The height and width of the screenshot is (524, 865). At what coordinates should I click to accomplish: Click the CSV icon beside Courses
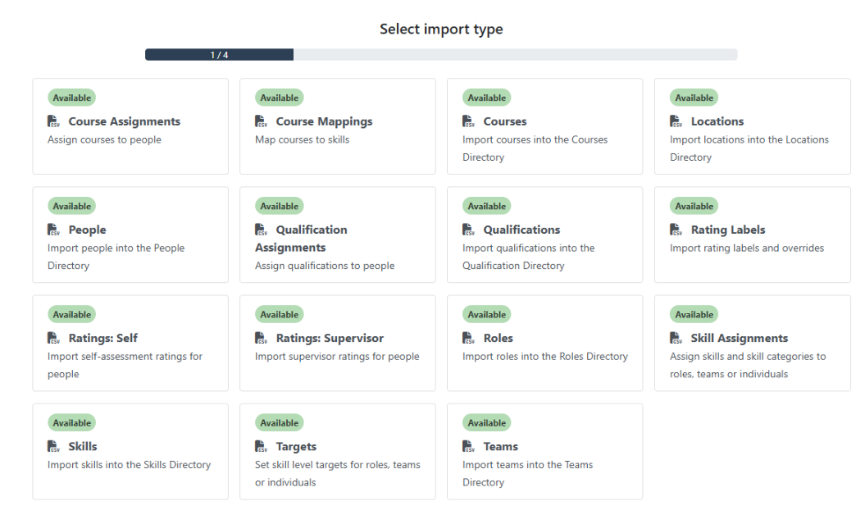(x=469, y=121)
